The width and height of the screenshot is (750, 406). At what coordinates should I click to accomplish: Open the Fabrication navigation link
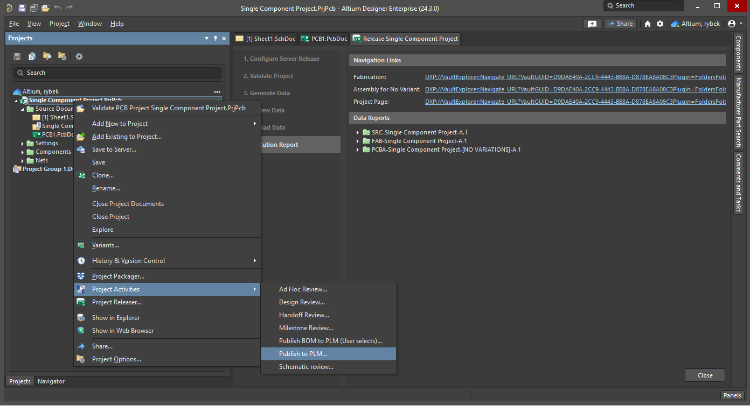575,77
